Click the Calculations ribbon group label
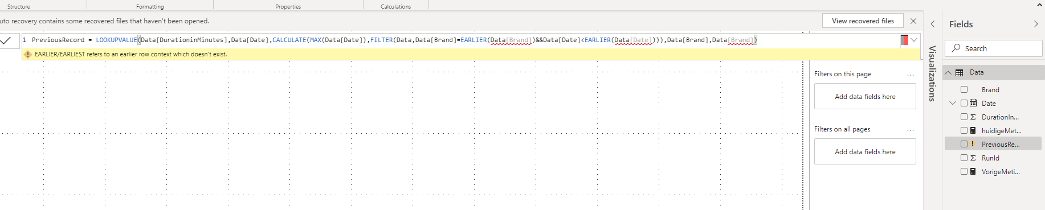 [x=395, y=7]
